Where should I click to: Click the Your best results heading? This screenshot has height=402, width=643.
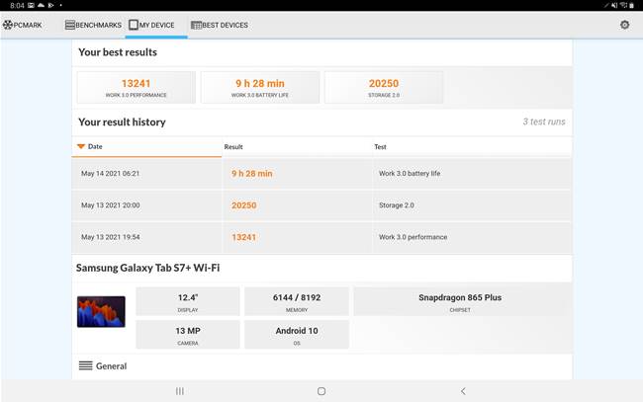pyautogui.click(x=118, y=52)
